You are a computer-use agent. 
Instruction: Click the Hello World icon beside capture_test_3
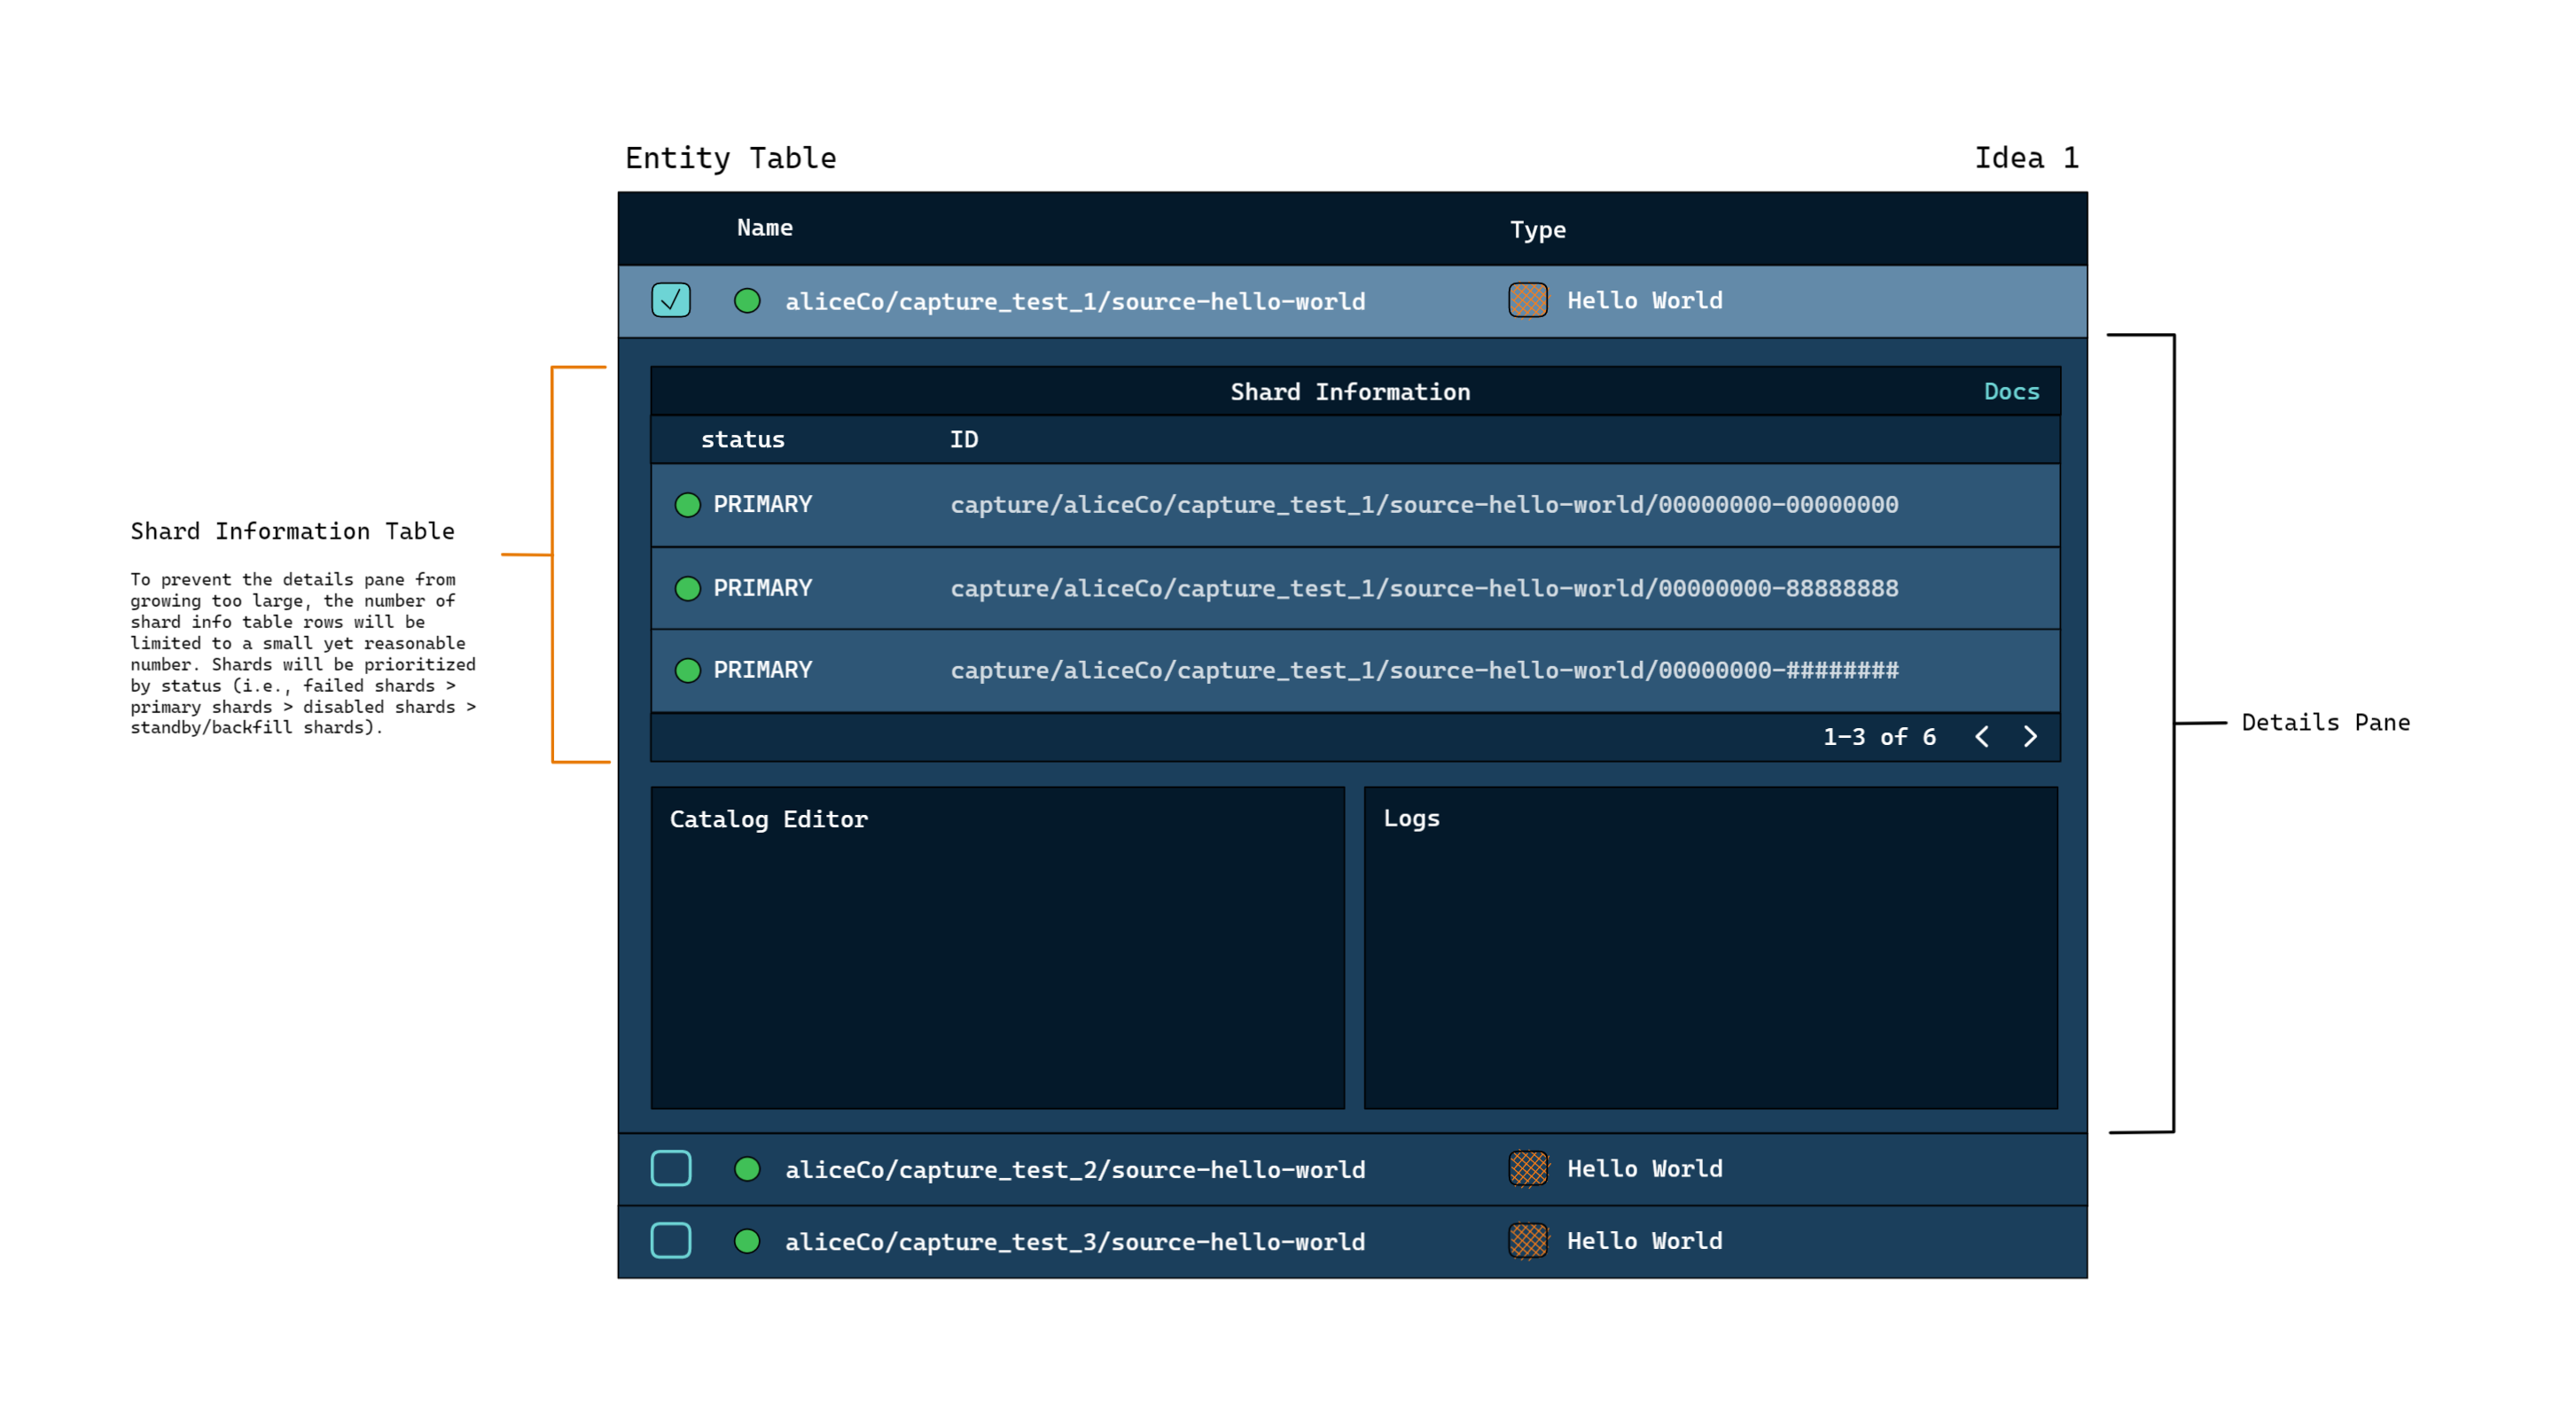(x=1527, y=1240)
